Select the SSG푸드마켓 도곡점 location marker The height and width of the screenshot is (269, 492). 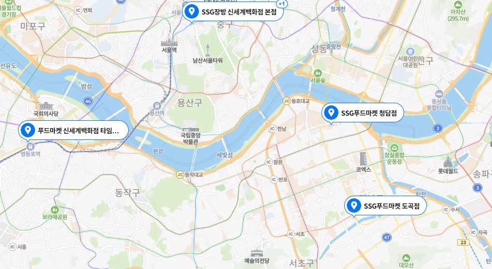pos(386,205)
